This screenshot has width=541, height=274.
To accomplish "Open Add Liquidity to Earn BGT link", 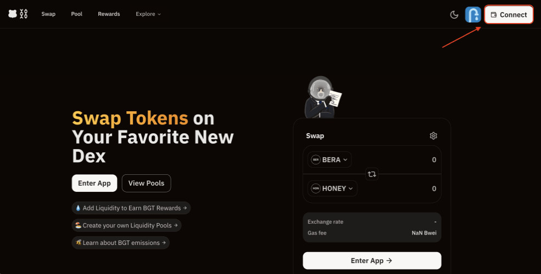I will (131, 208).
